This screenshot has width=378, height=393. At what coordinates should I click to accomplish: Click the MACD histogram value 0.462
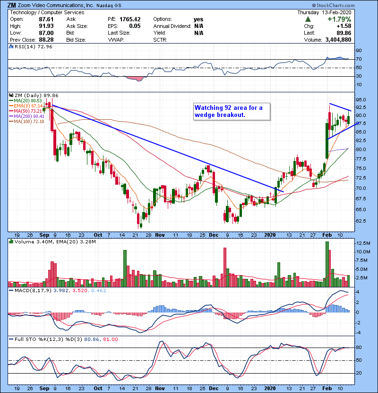99,291
